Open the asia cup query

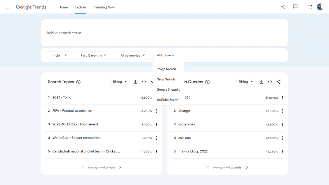point(185,138)
